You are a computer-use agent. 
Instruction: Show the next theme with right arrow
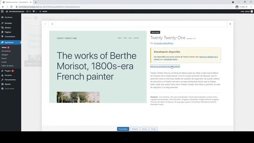[52, 24]
